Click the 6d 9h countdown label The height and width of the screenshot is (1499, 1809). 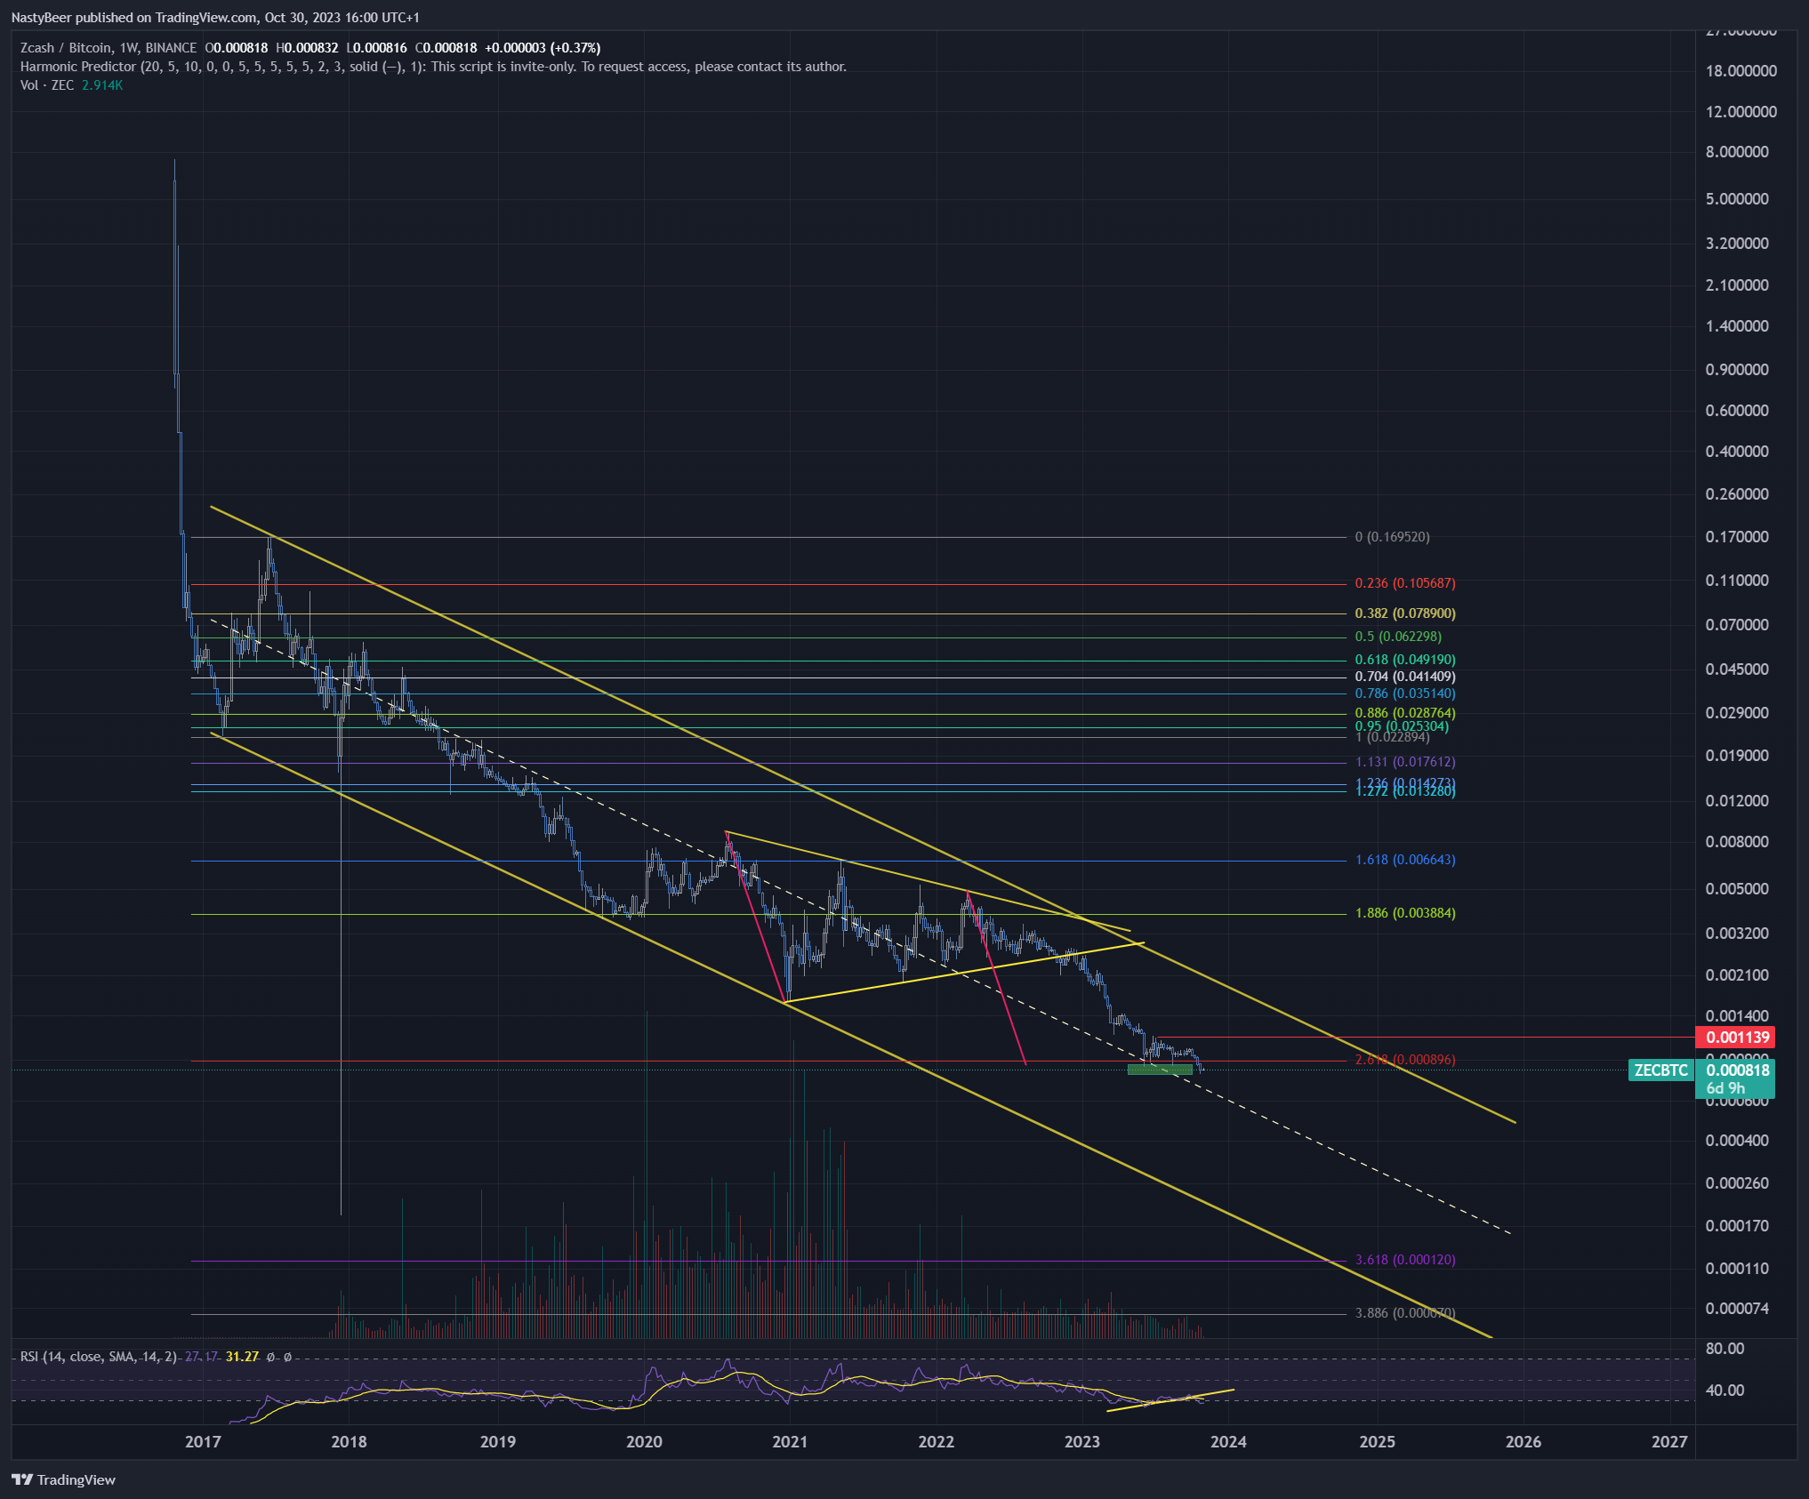1725,1088
